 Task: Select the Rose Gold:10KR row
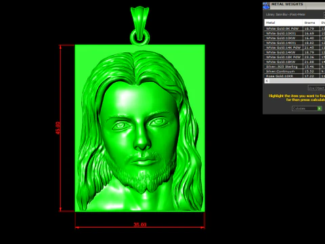(x=295, y=76)
